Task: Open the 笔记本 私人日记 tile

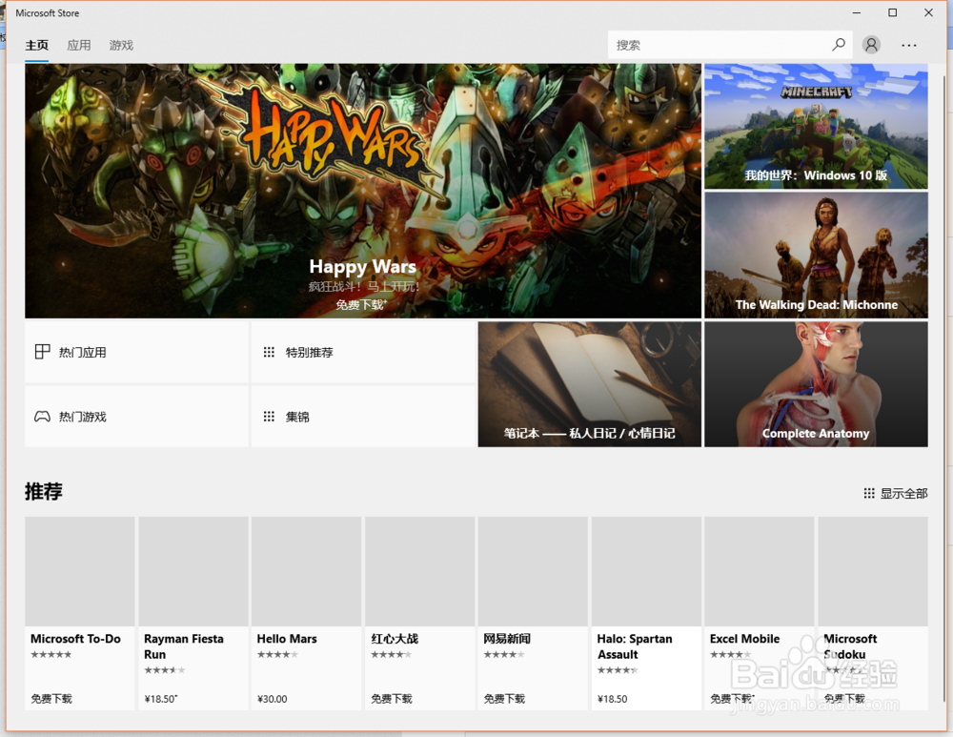Action: (x=590, y=384)
